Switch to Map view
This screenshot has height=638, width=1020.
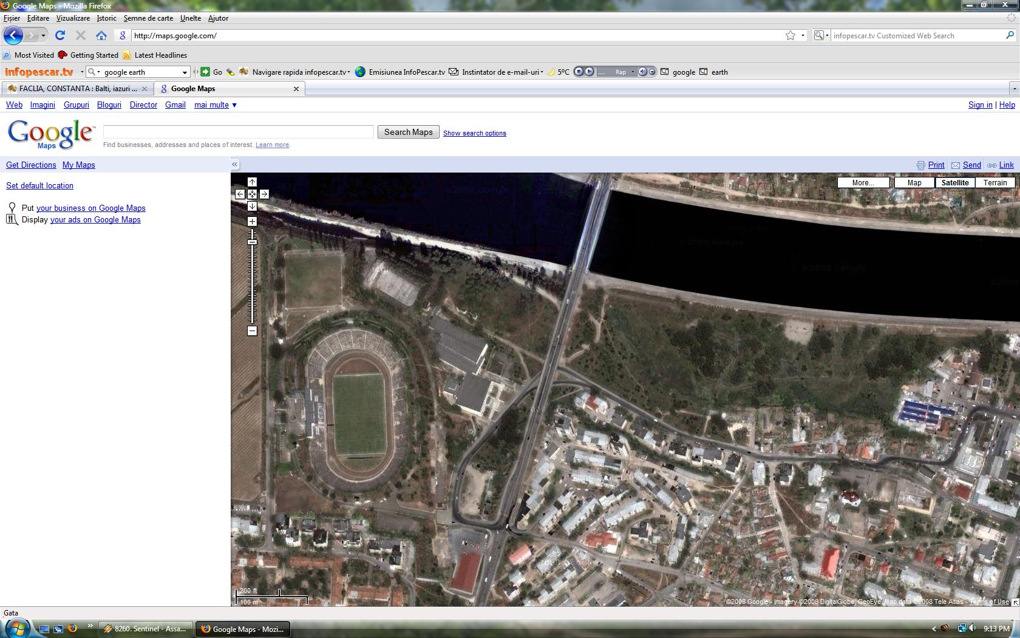pyautogui.click(x=914, y=183)
